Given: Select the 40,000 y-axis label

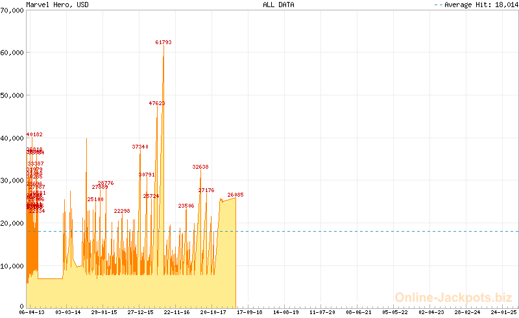Looking at the screenshot, I should point(12,138).
